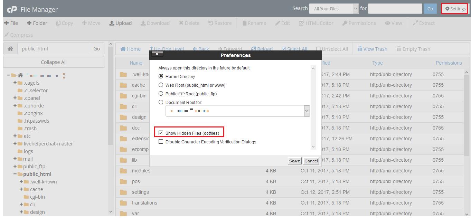Click Collapse All in sidebar
Screen dimensions: 471x218
(x=54, y=62)
